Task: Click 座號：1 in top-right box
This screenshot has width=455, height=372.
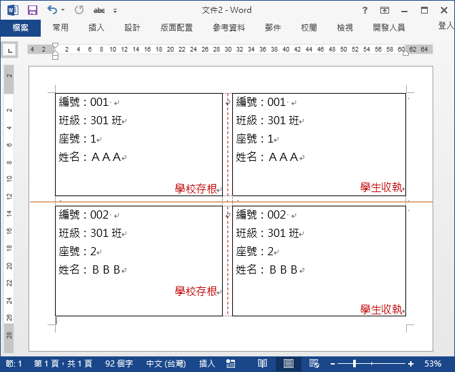Action: (255, 138)
